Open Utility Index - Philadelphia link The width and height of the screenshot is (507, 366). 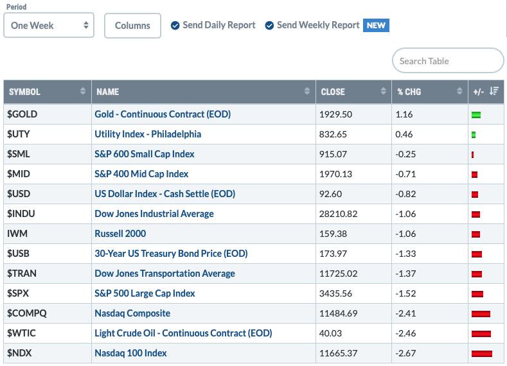pos(148,134)
